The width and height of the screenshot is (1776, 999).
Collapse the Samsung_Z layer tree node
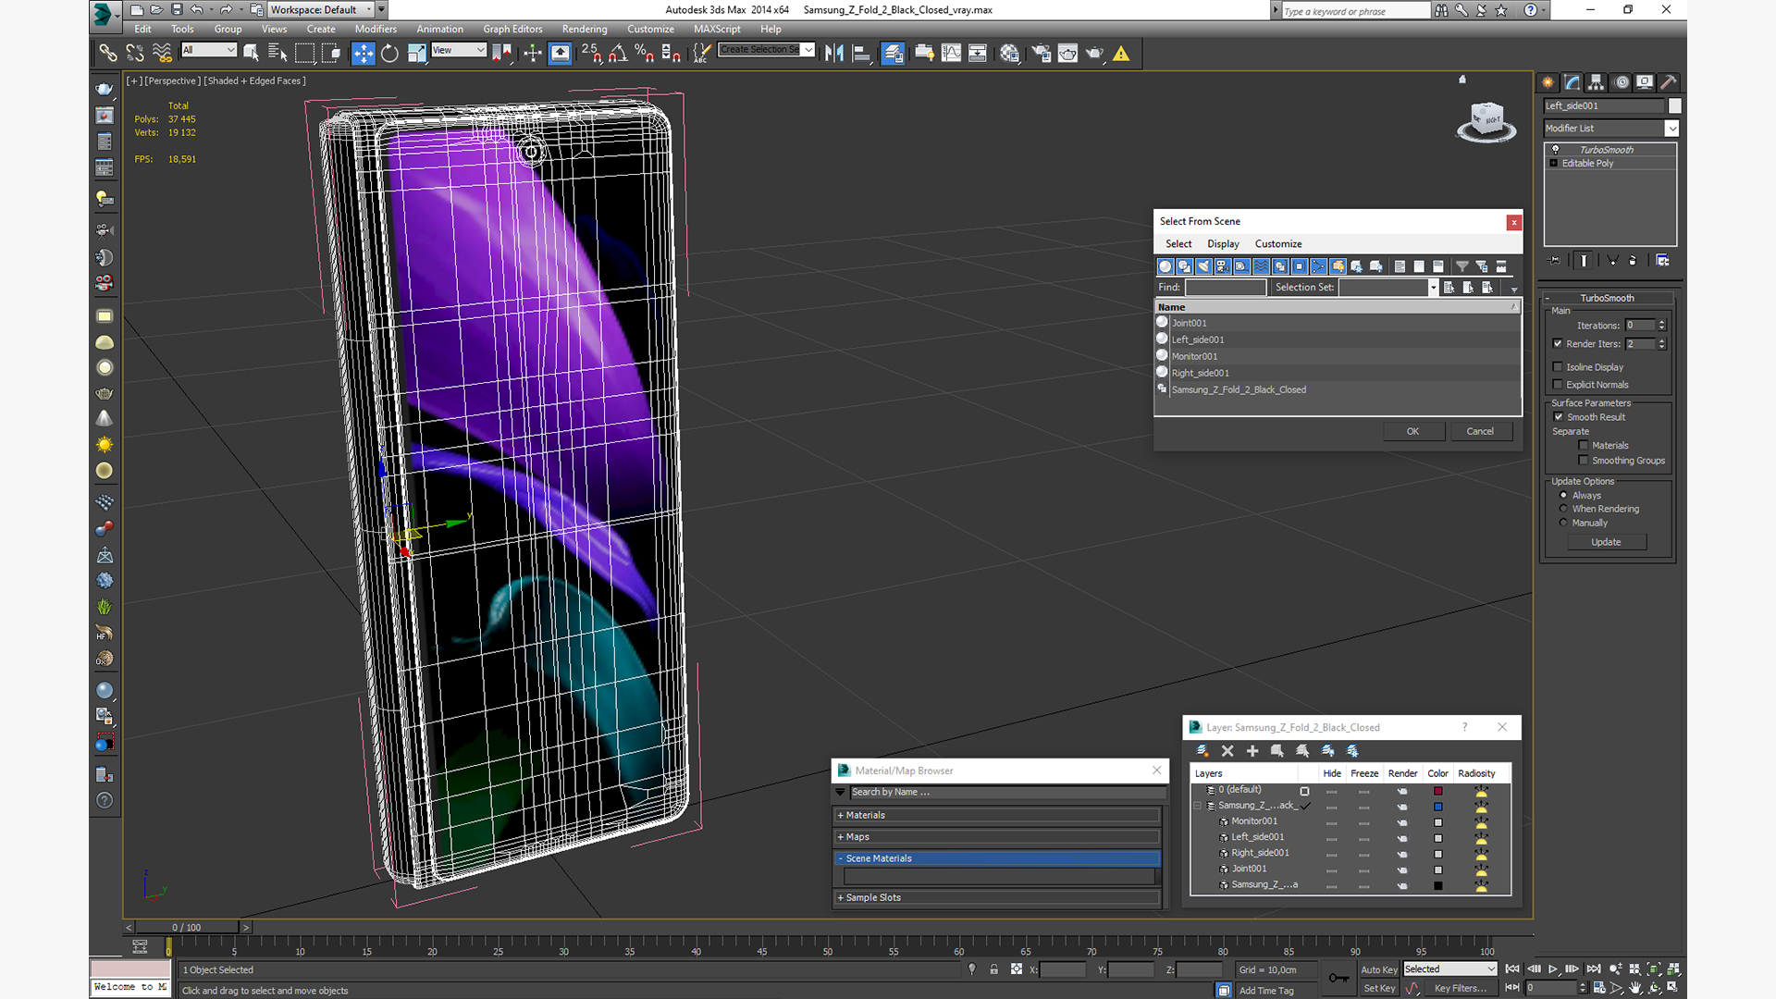[1197, 806]
